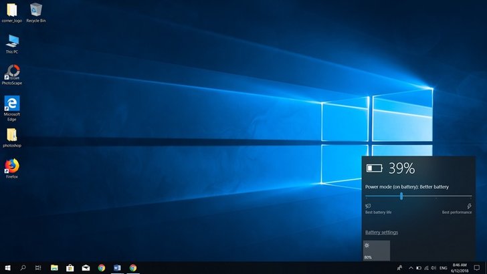
Task: Switch to the running Chrome window after Word
Action: coord(133,268)
